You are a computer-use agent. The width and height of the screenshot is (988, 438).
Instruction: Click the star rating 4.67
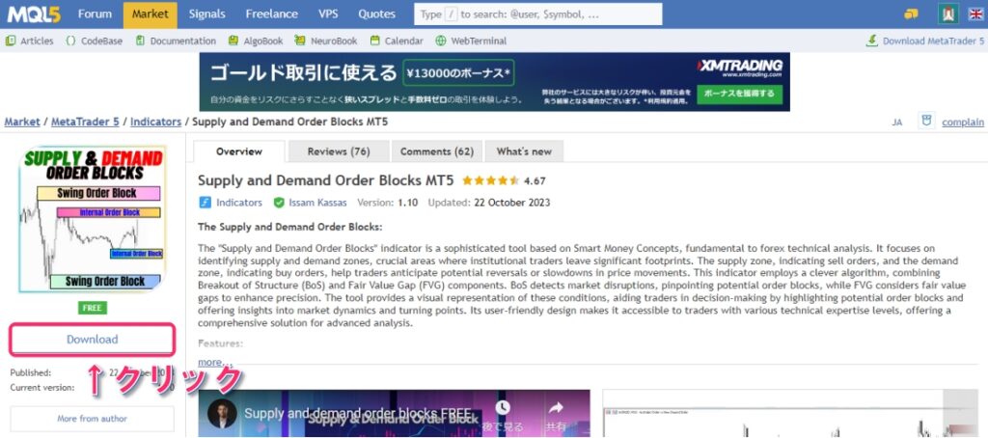504,180
